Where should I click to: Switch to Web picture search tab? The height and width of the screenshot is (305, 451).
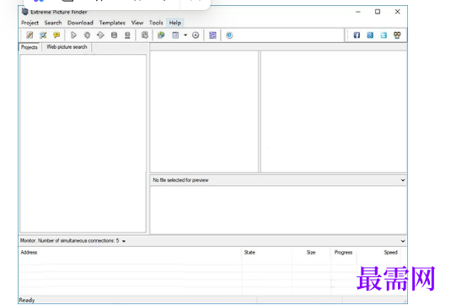click(x=67, y=47)
